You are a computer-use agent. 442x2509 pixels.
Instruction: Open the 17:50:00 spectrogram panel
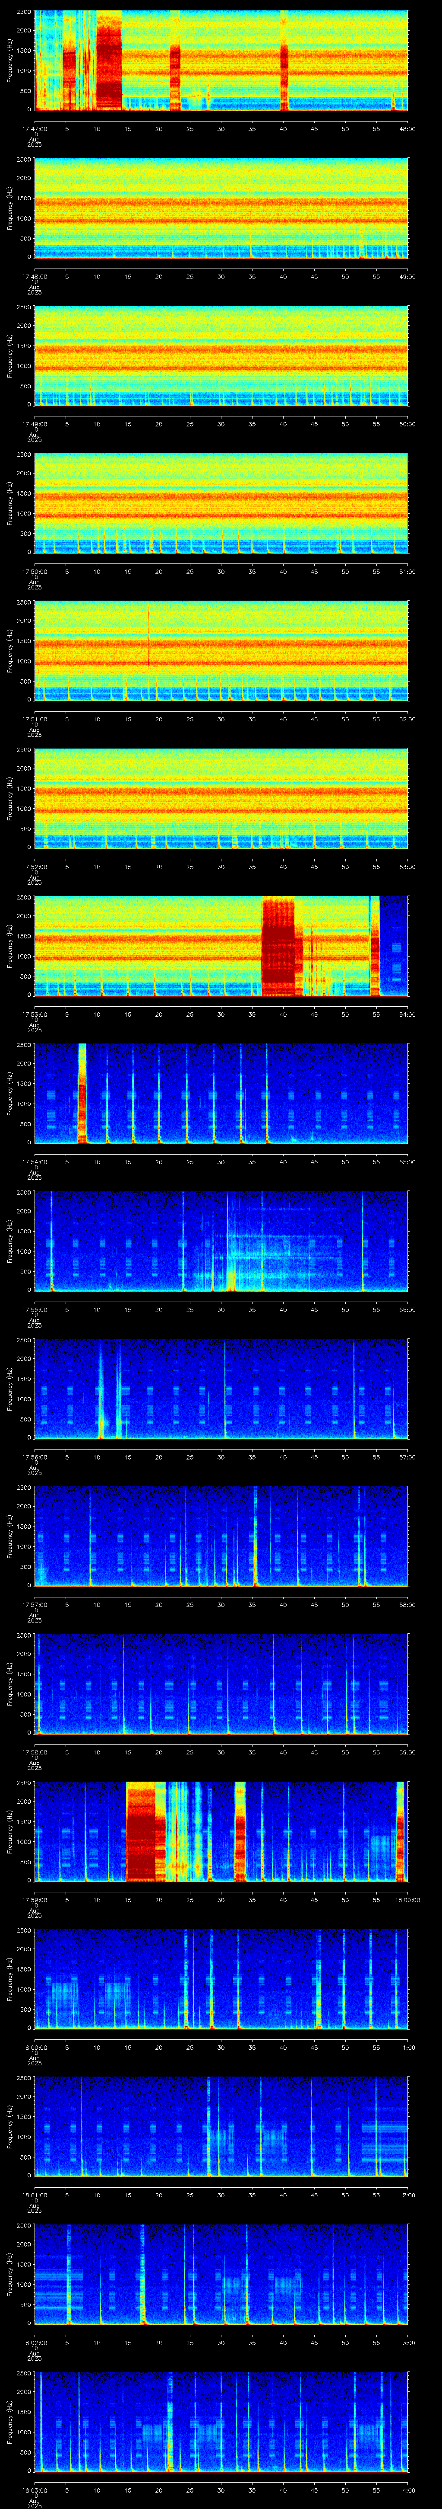(x=221, y=502)
